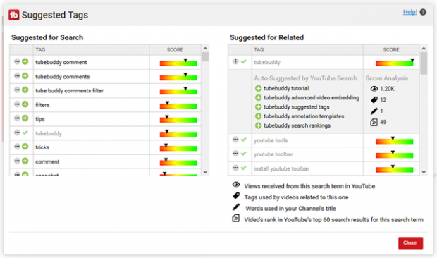Add the 'tubebuddy comment' tag with plus icon
Screen dimensions: 437x258
coord(25,61)
